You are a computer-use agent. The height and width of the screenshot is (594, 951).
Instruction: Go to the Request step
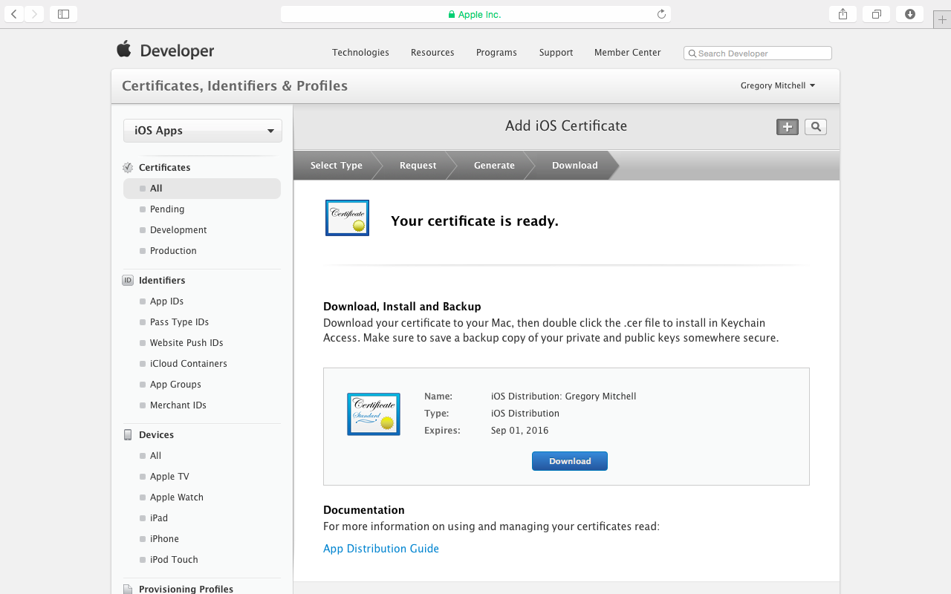pyautogui.click(x=418, y=166)
